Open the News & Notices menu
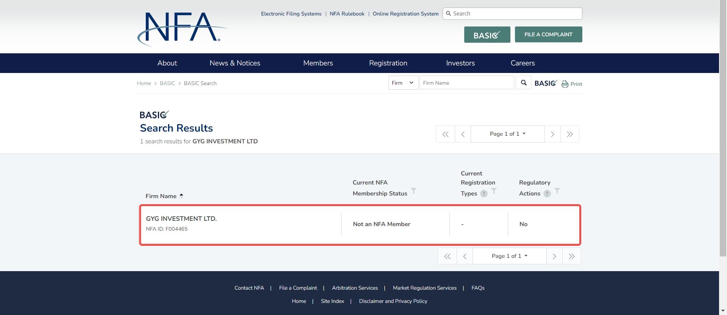This screenshot has height=315, width=727. 235,63
